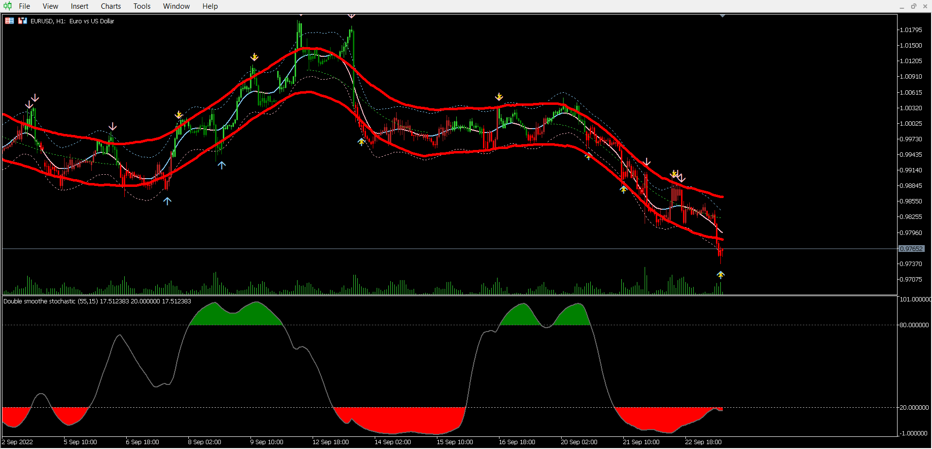Click the 0.97075 price scale label

point(911,280)
